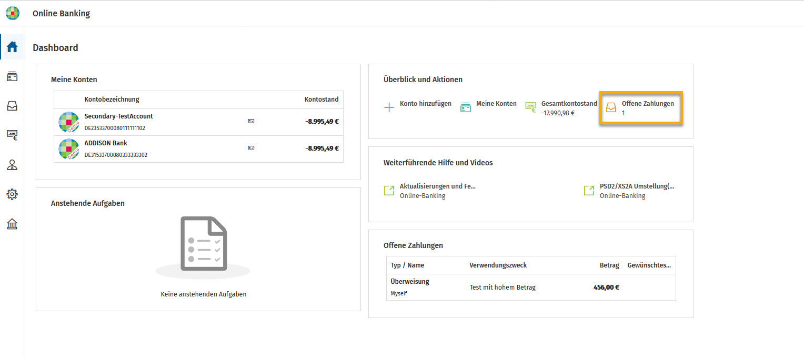Click the Anstehende Aufgaben panel heading

point(88,203)
